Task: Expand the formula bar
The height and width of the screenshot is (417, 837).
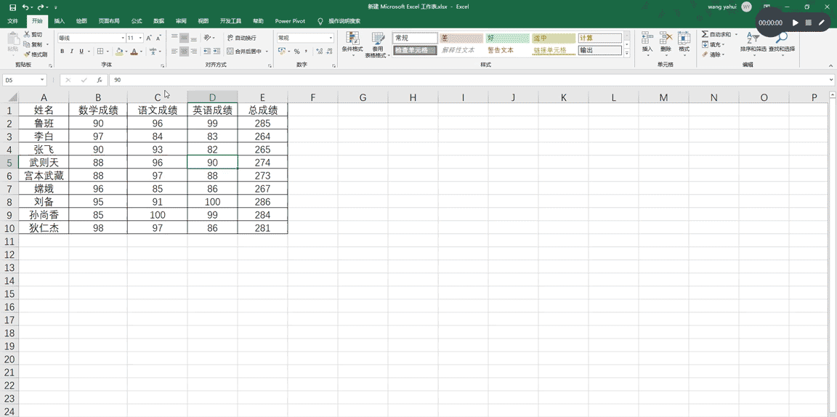Action: click(x=831, y=80)
